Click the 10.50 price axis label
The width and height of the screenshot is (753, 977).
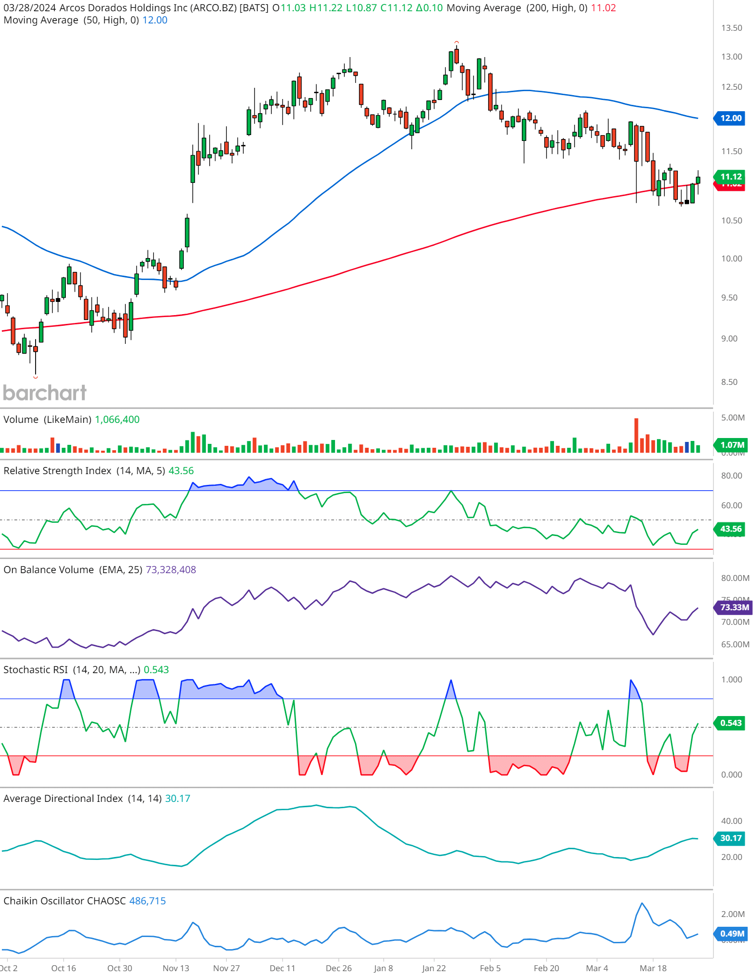(x=732, y=220)
